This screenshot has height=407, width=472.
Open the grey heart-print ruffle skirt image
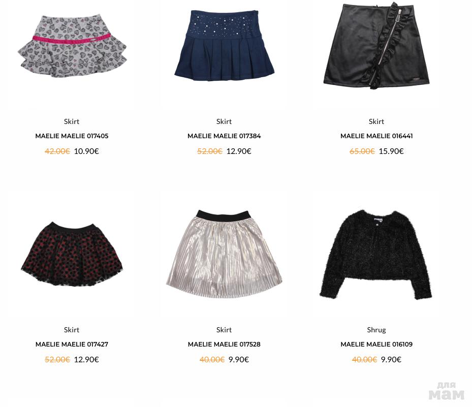72,45
